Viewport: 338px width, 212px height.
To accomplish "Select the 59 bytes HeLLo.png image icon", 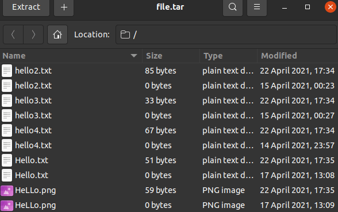I will click(x=7, y=191).
